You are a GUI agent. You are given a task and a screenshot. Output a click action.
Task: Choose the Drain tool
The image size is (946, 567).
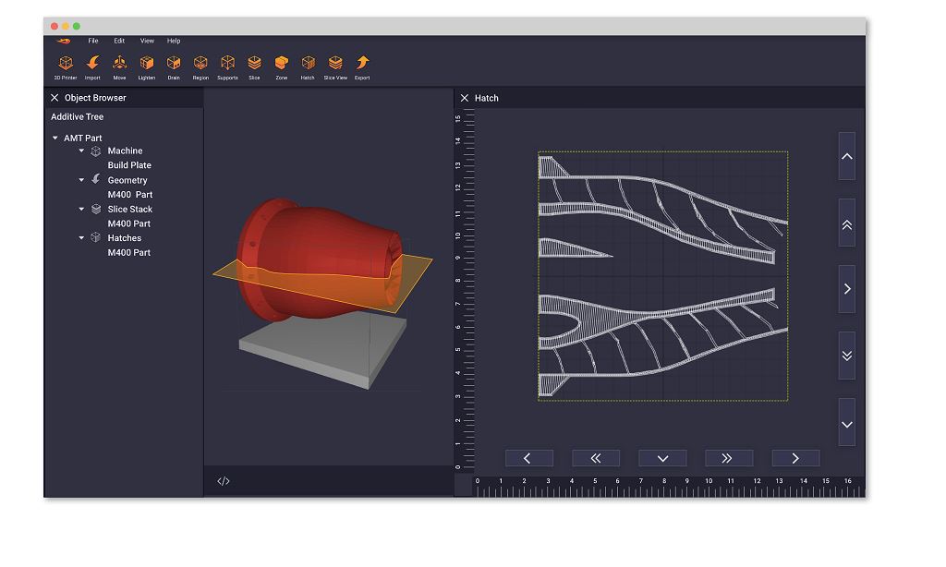click(x=174, y=64)
